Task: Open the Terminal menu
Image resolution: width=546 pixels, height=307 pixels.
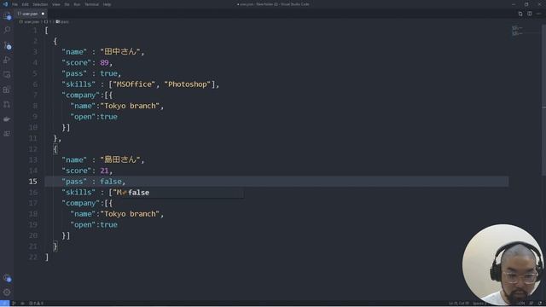Action: [91, 4]
